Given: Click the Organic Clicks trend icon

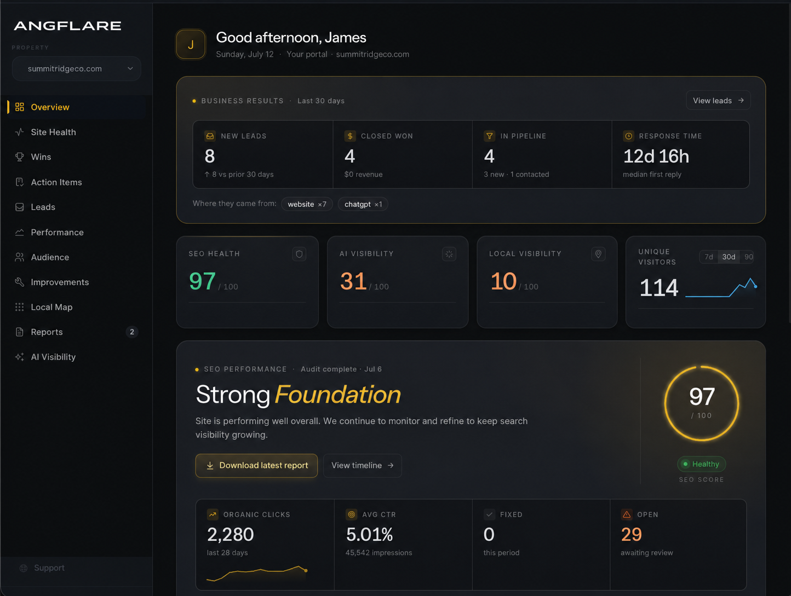Looking at the screenshot, I should coord(213,514).
